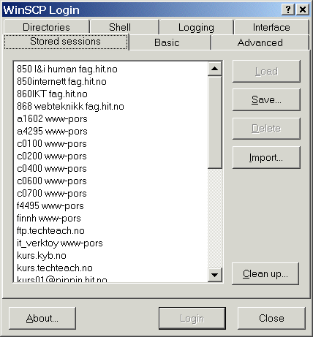Switch to the Interface tab
The height and width of the screenshot is (337, 313).
[x=271, y=27]
